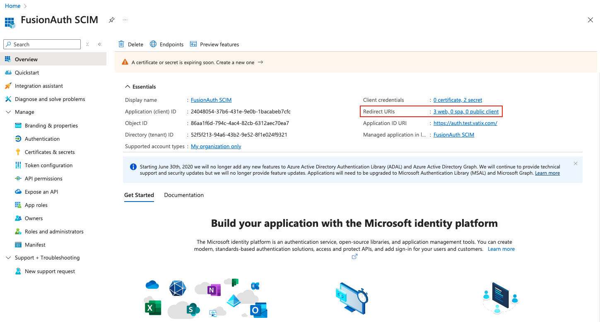Switch to the Documentation tab
The image size is (600, 322).
(184, 195)
